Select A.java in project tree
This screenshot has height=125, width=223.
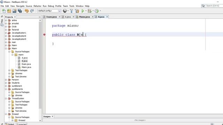pyautogui.click(x=24, y=58)
